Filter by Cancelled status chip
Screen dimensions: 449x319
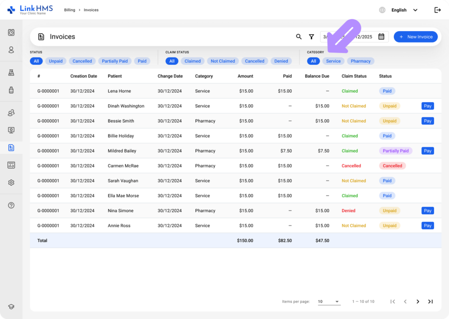pyautogui.click(x=82, y=61)
